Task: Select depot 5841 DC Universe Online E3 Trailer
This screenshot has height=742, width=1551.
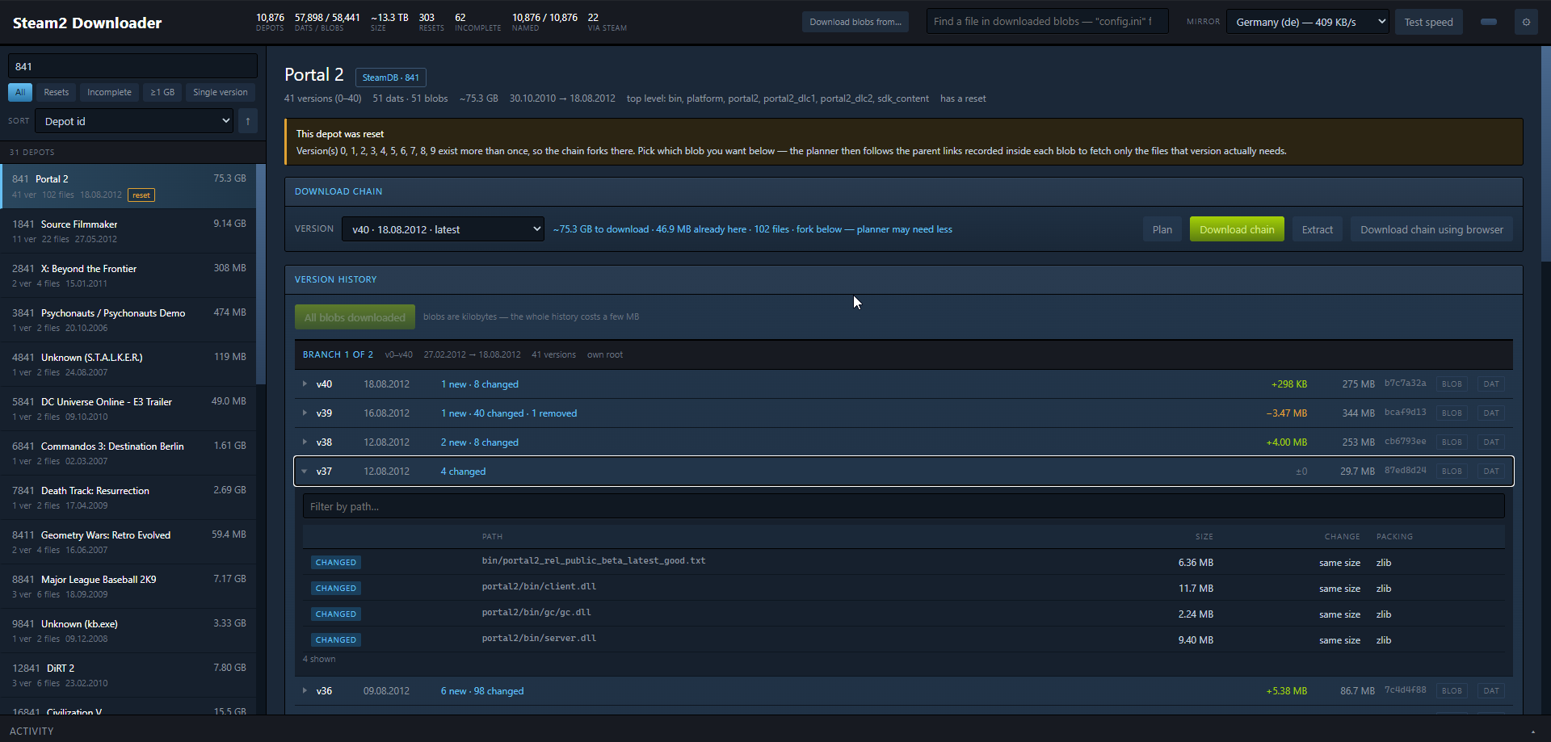Action: pyautogui.click(x=129, y=409)
